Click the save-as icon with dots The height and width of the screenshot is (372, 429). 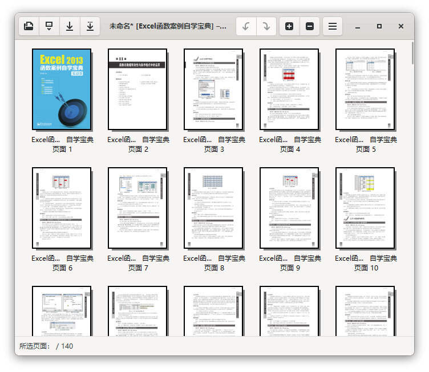[x=90, y=26]
